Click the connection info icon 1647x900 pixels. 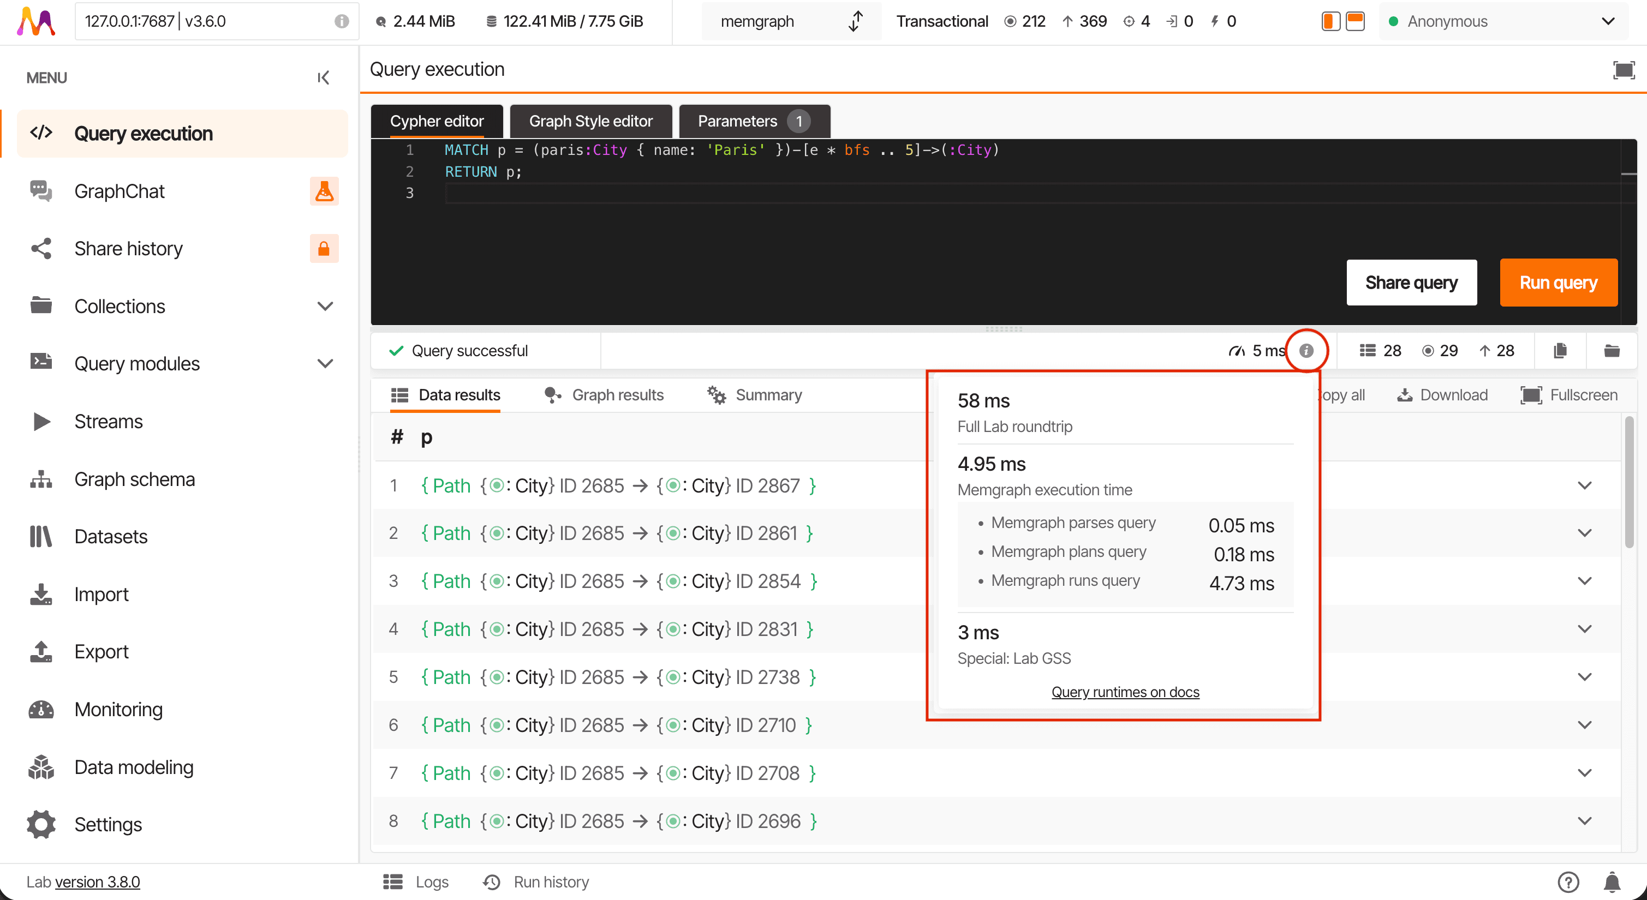click(342, 21)
